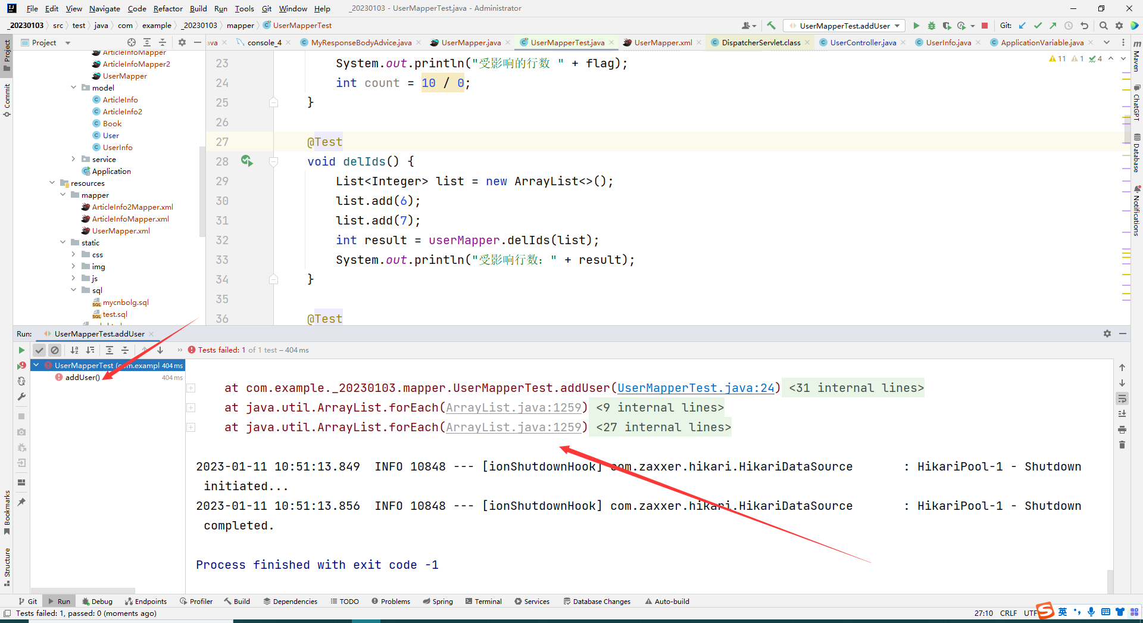Roll back changes with the undo arrow
The height and width of the screenshot is (623, 1143).
[x=1085, y=26]
